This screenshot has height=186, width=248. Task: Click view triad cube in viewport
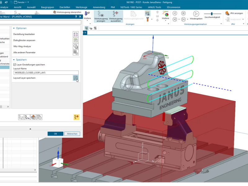(x=58, y=162)
